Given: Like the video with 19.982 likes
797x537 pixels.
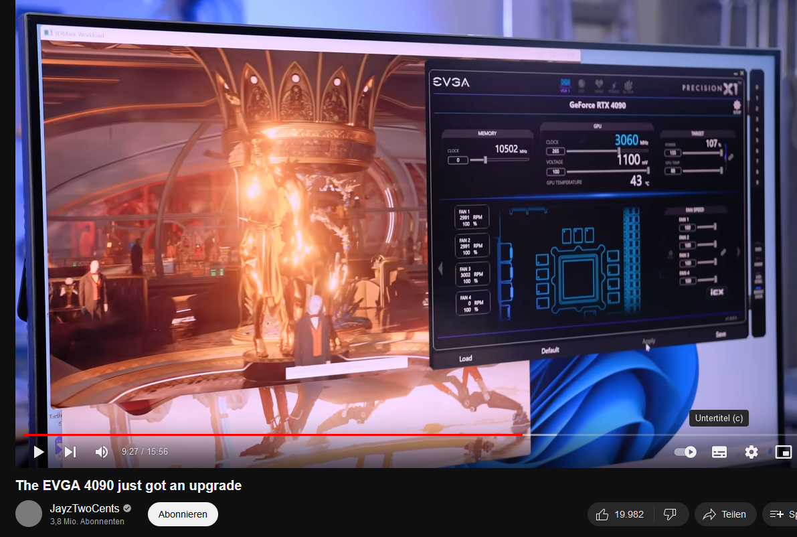Looking at the screenshot, I should point(620,514).
